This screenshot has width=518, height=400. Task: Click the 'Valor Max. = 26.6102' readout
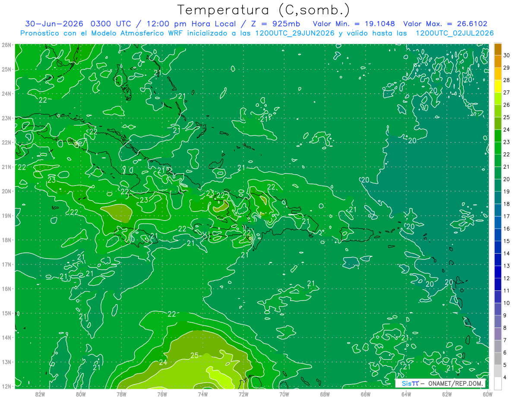pyautogui.click(x=445, y=24)
